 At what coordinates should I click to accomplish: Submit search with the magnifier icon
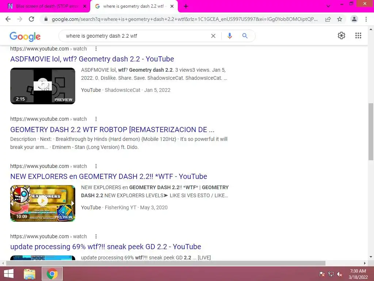click(x=245, y=36)
